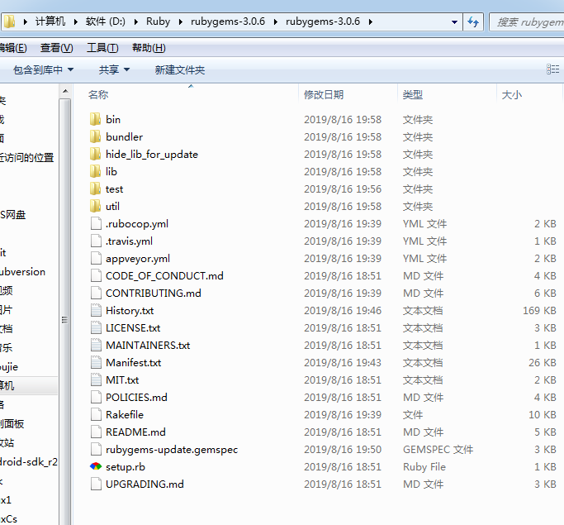Open the bin folder icon
This screenshot has width=564, height=525.
coord(95,119)
